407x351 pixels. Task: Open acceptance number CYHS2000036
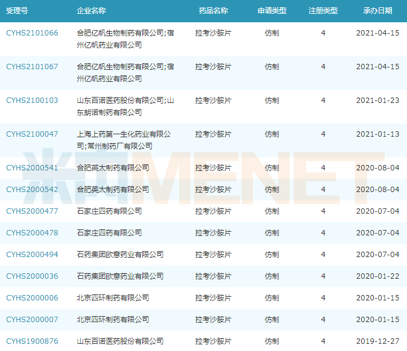coord(32,276)
